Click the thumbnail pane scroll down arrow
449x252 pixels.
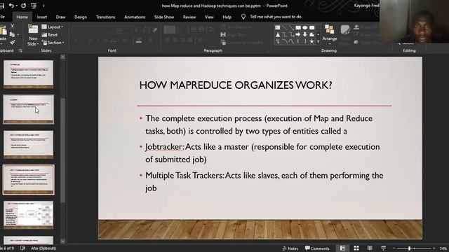(x=62, y=241)
